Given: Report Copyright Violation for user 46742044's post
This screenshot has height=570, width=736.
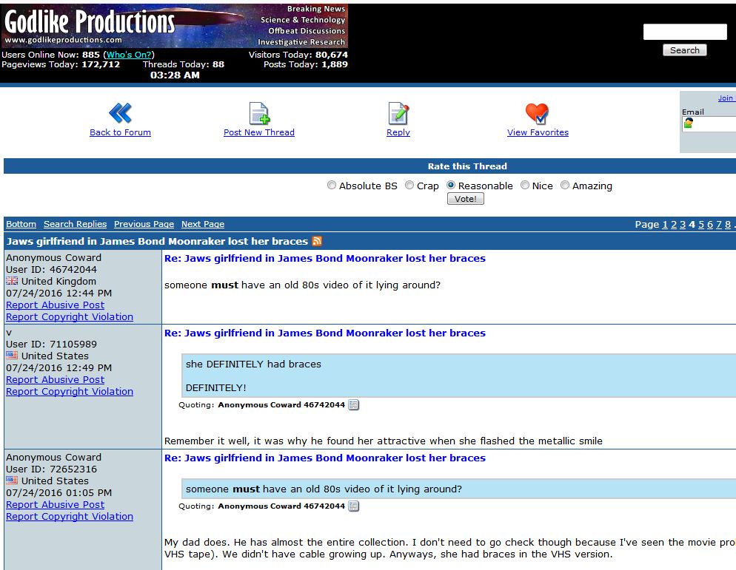Looking at the screenshot, I should pos(70,316).
